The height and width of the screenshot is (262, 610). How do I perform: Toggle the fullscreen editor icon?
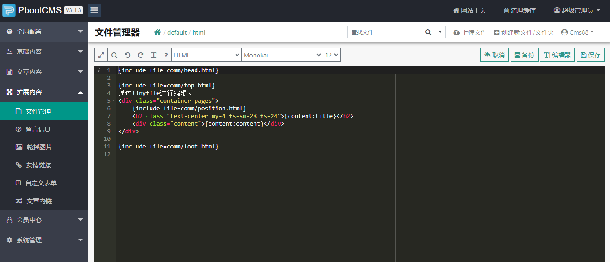(x=102, y=55)
